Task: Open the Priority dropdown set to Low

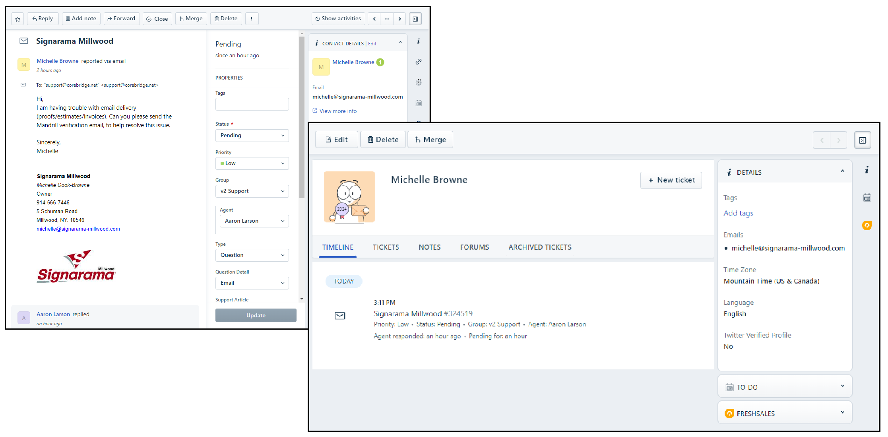Action: coord(252,163)
